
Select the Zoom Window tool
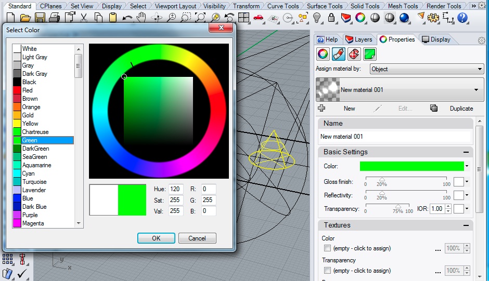click(x=186, y=18)
